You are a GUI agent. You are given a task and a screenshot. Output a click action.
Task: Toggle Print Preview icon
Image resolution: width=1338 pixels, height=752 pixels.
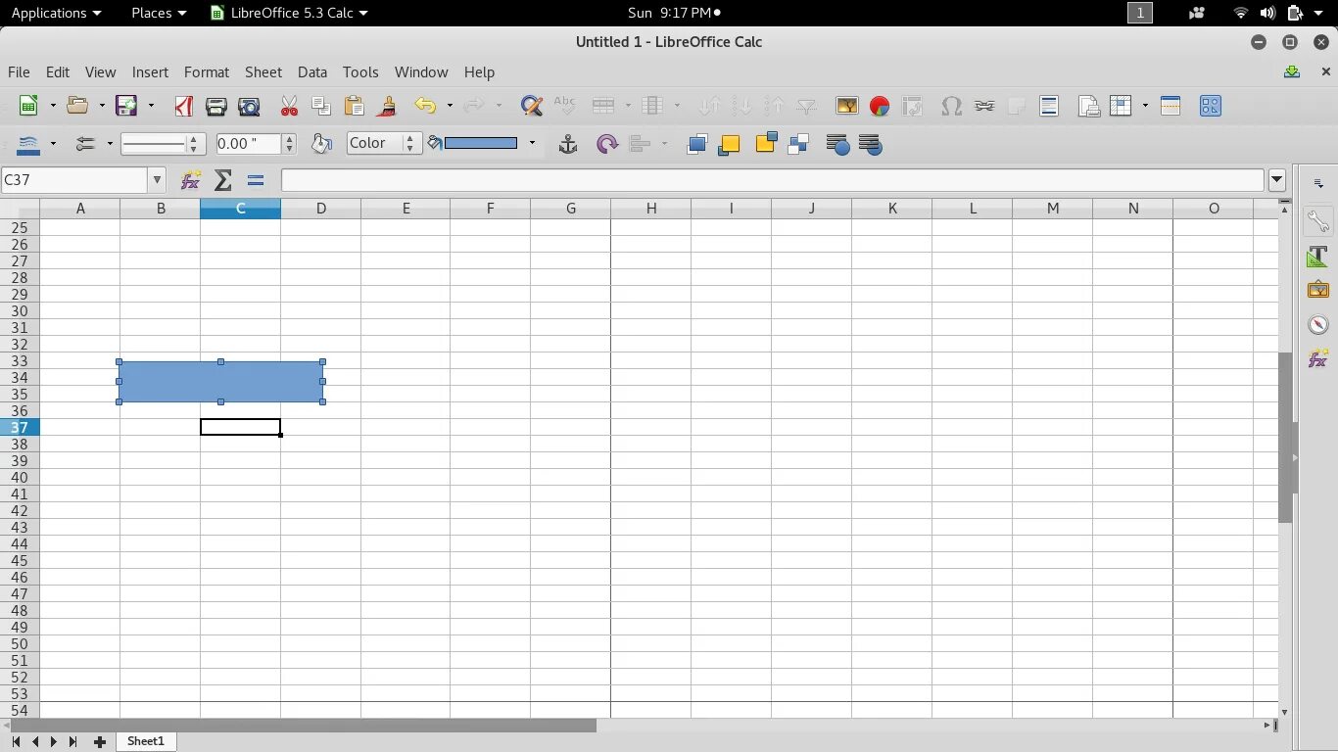tap(250, 106)
